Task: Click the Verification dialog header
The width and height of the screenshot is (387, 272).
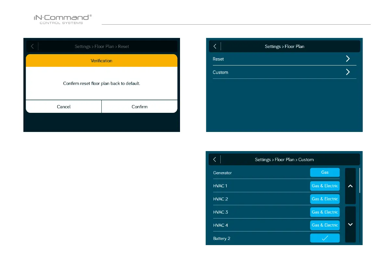Action: [101, 61]
